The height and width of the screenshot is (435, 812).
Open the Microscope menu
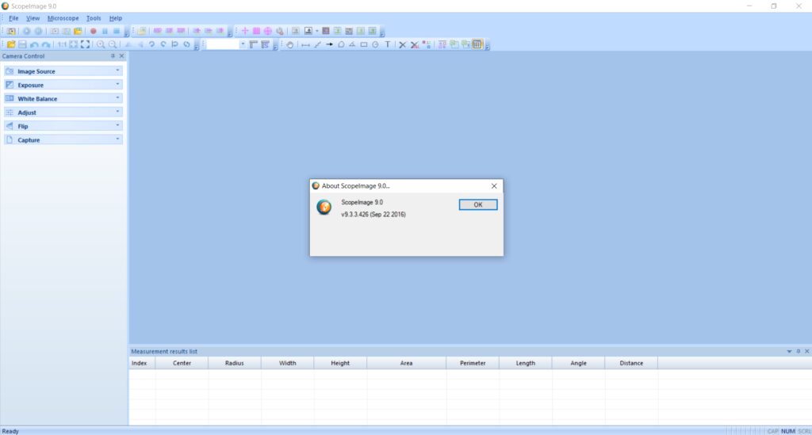(63, 18)
